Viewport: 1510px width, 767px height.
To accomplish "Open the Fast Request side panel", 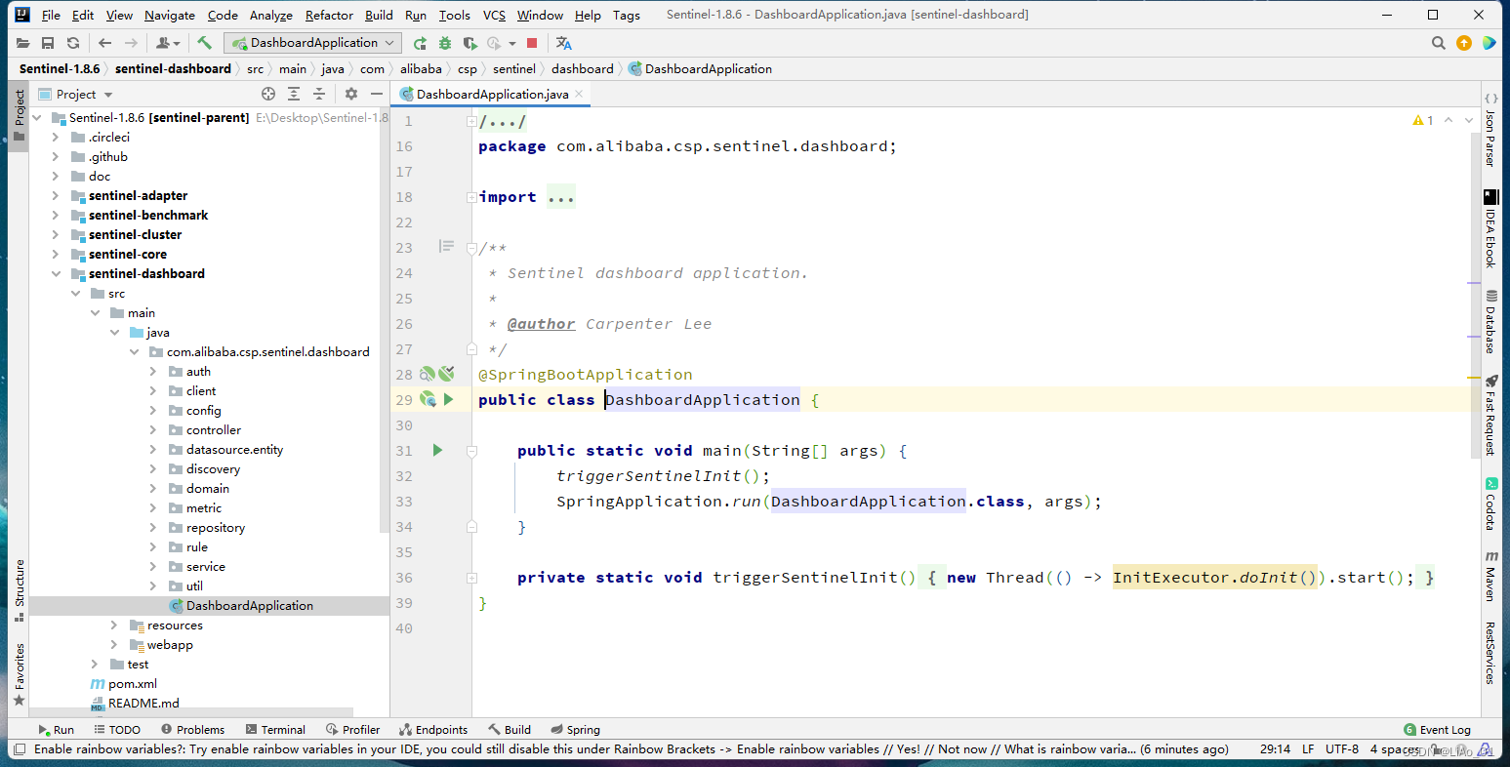I will coord(1490,416).
